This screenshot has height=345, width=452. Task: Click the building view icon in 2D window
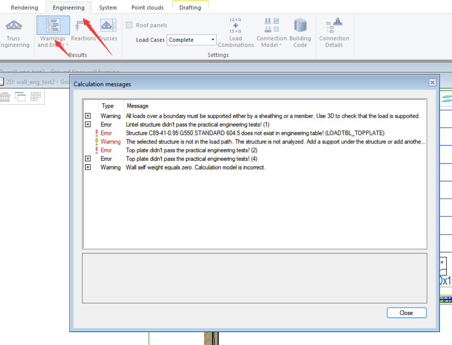pyautogui.click(x=5, y=96)
